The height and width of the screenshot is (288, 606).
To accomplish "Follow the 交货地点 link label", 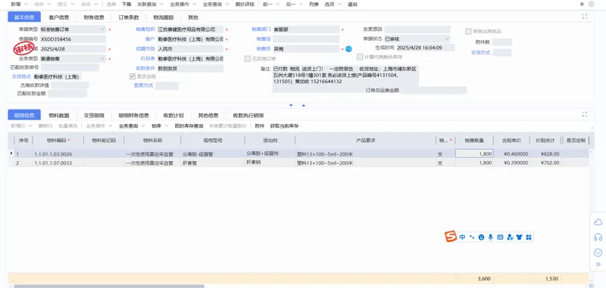I will (x=21, y=76).
